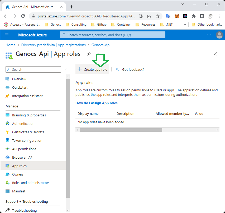Click the horizontal scrollbar of roles table
Viewport: 225px width, 213px height.
tap(121, 130)
